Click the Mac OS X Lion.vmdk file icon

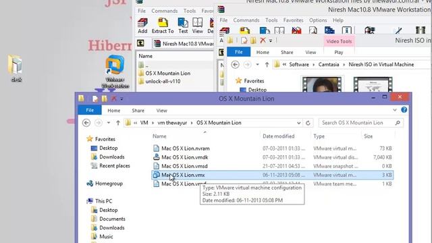coord(156,157)
